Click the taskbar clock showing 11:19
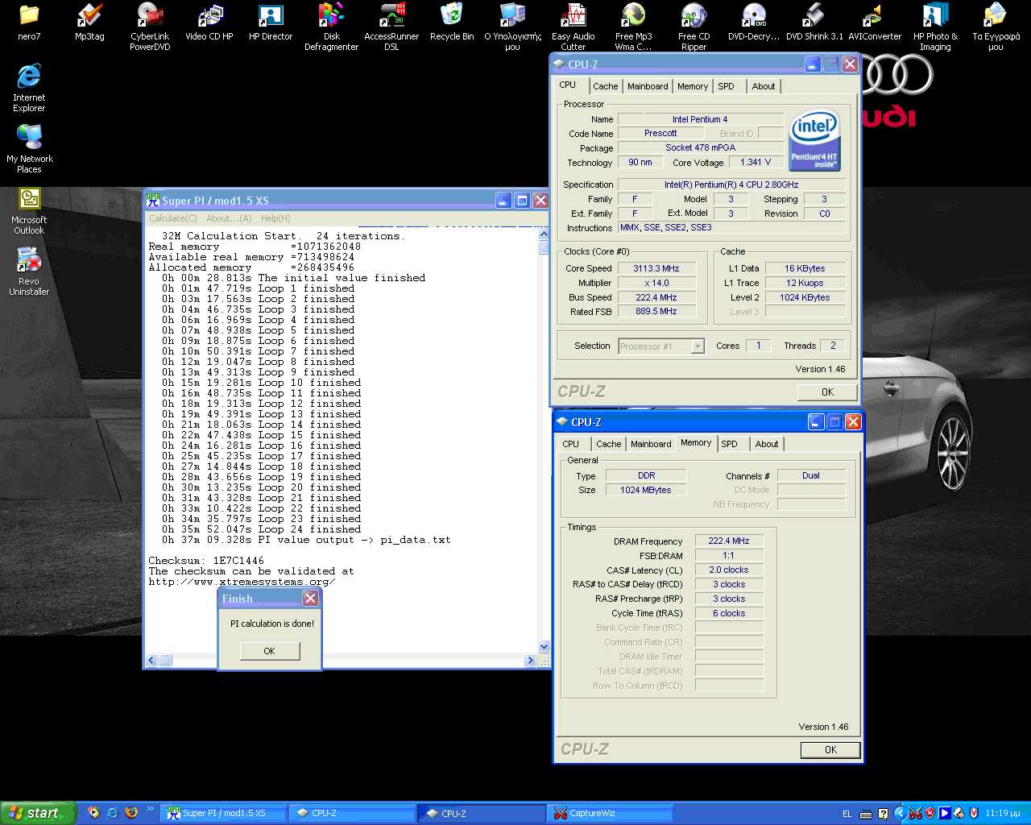Image resolution: width=1031 pixels, height=825 pixels. coord(1002,814)
